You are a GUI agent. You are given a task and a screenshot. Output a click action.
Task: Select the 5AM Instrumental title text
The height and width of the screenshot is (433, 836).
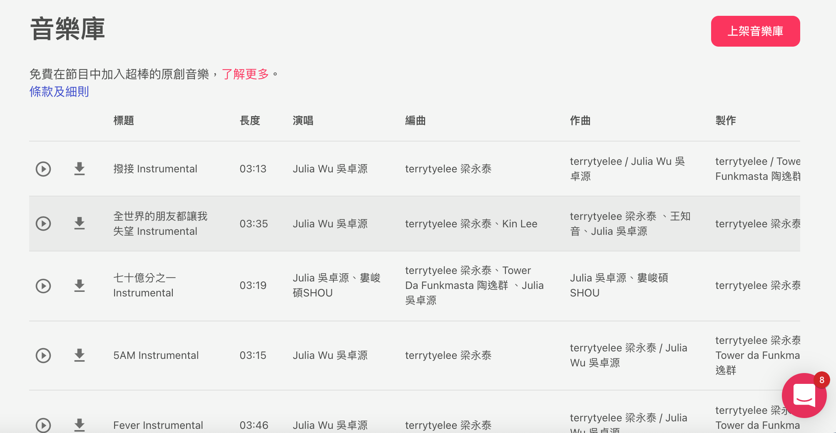click(x=156, y=356)
